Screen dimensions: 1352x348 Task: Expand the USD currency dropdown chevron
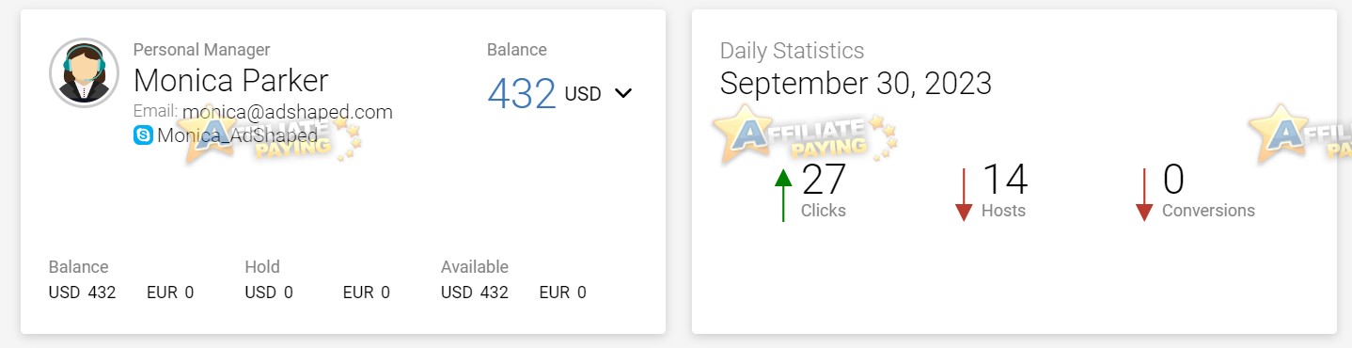(622, 94)
